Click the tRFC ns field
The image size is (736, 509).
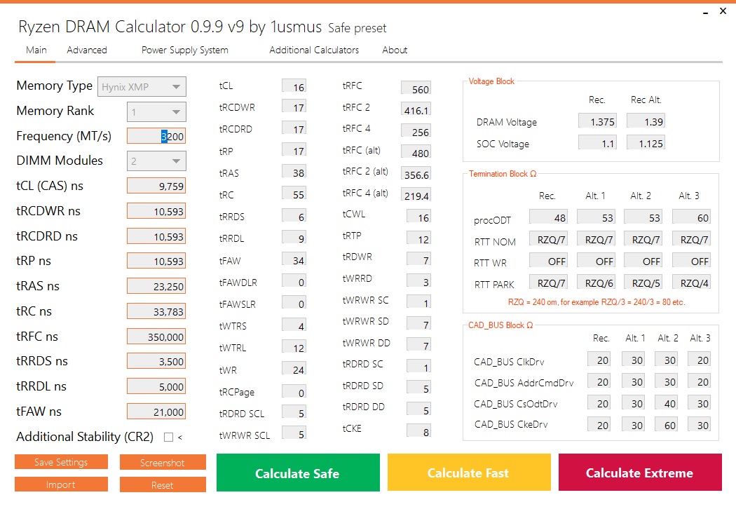click(156, 337)
